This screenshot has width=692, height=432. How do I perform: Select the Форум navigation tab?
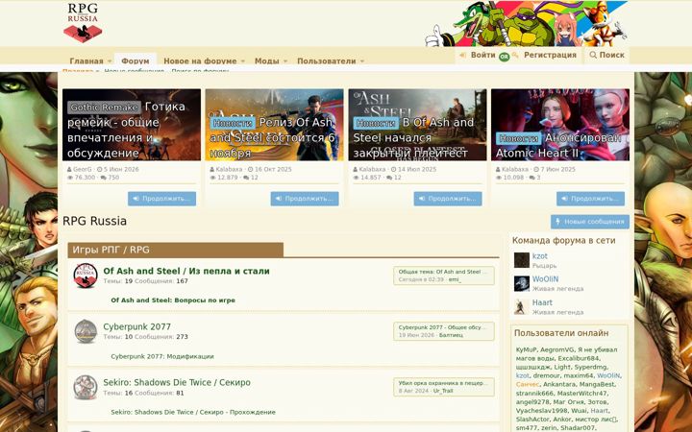coord(136,60)
